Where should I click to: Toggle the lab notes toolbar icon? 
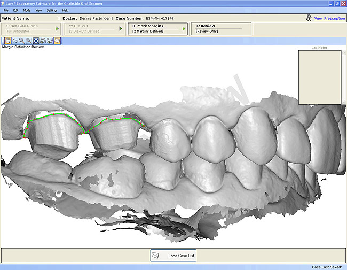[x=57, y=41]
